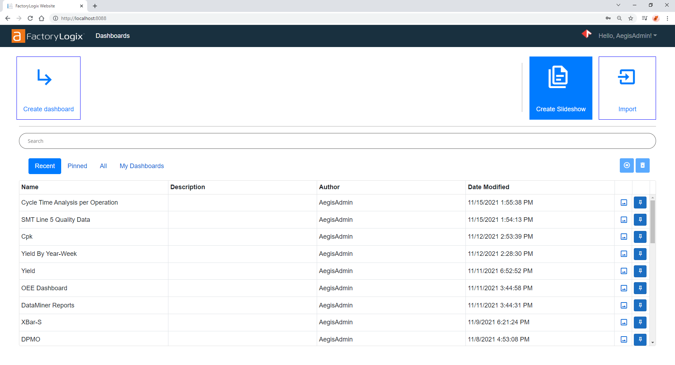Show thumbnail image for Yield By Year-Week
The image size is (675, 365).
pos(624,254)
